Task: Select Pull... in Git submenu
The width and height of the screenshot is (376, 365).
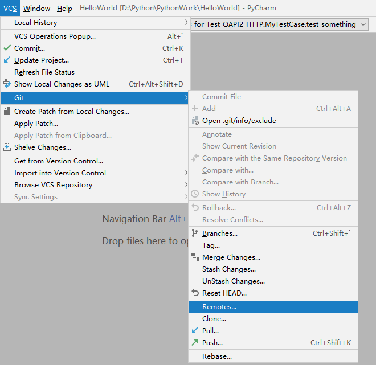Action: pos(273,331)
